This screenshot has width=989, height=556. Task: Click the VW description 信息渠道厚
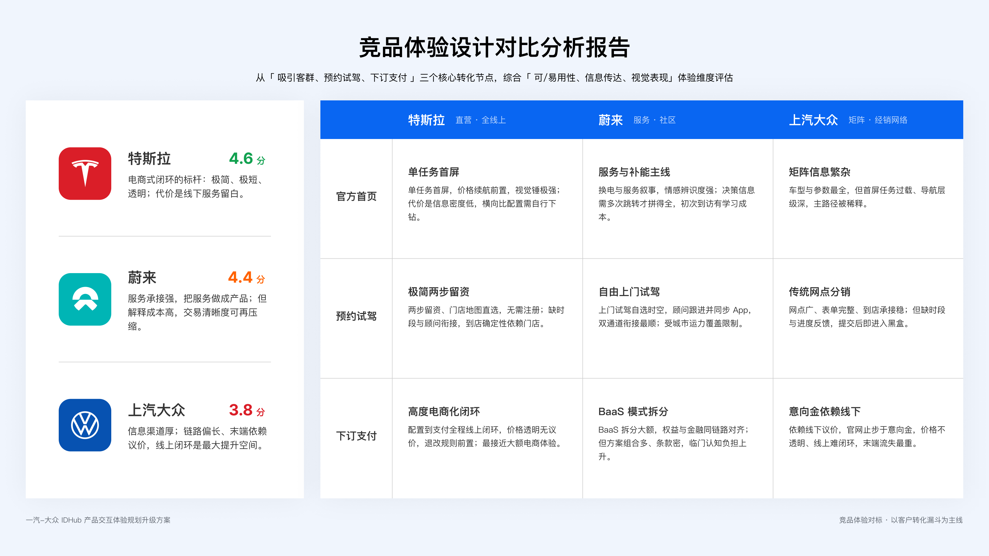pyautogui.click(x=197, y=438)
